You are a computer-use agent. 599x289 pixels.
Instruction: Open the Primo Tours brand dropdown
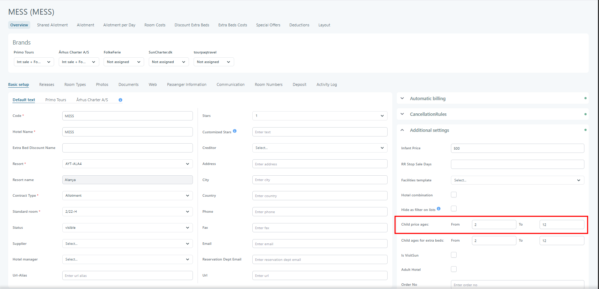coord(33,62)
